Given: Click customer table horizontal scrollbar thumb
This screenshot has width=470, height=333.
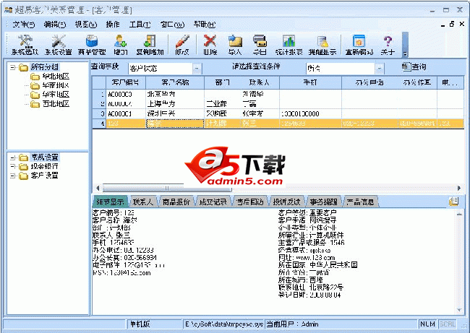Looking at the screenshot, I should (x=167, y=189).
